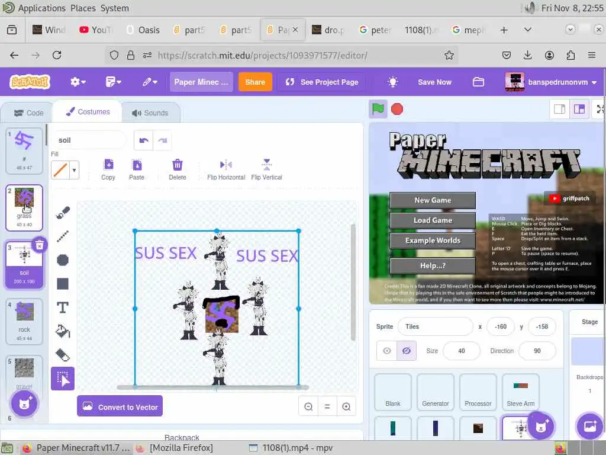The image size is (606, 455).
Task: Select the Steve Arm sprite
Action: [521, 392]
